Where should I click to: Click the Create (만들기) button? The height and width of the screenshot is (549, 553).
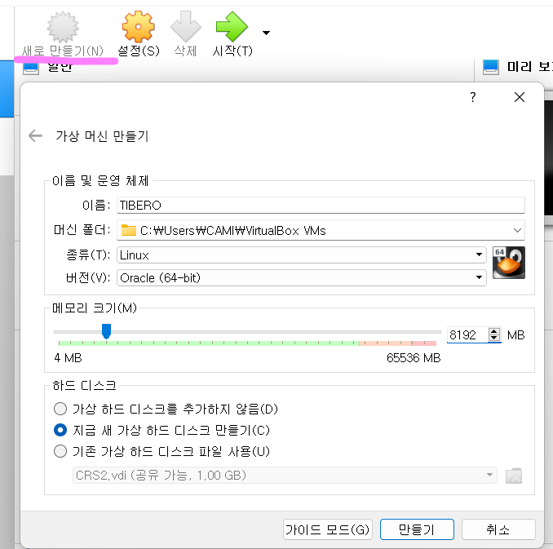(417, 529)
